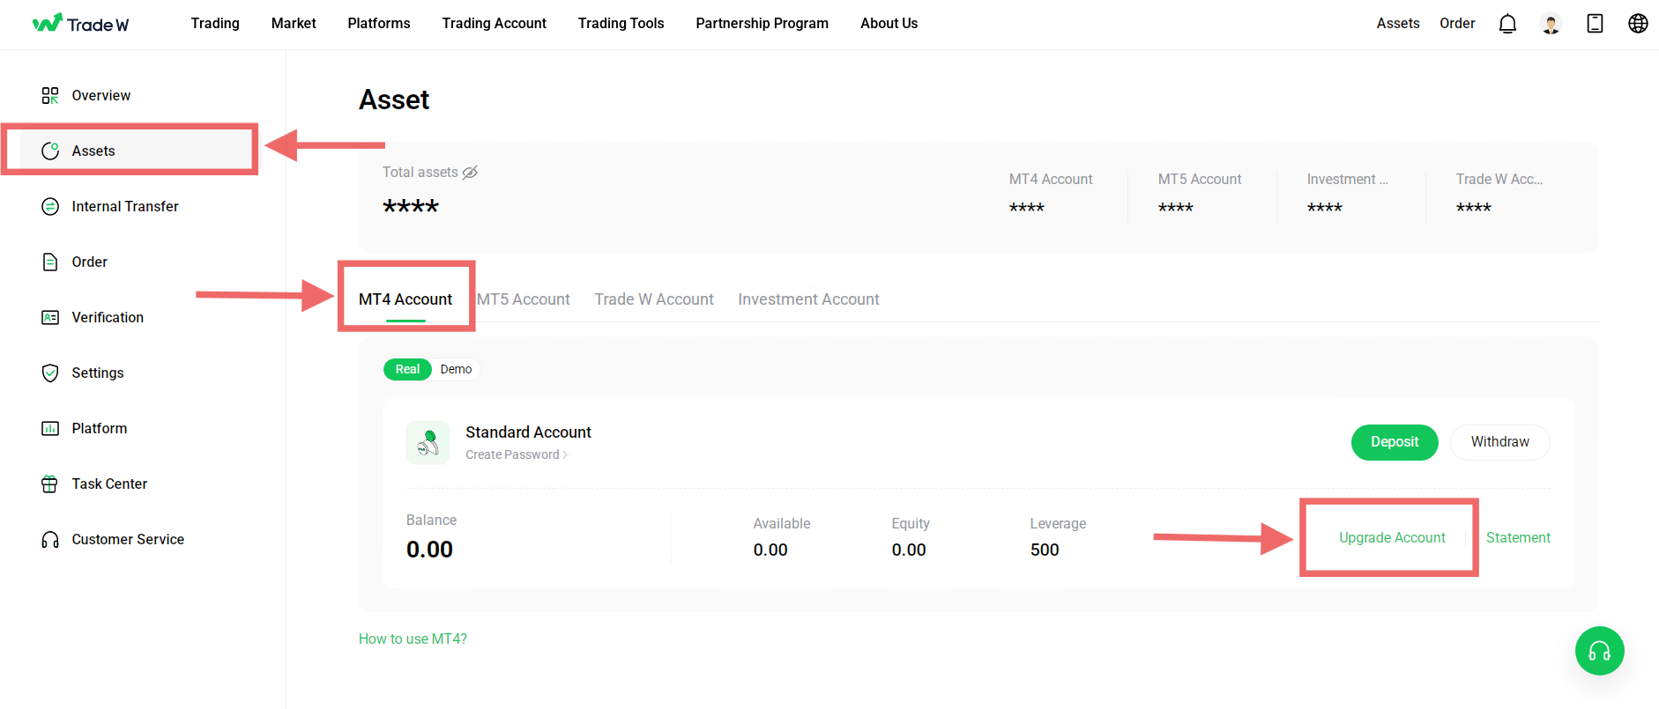The image size is (1659, 709).
Task: Click Order in the top header
Action: click(1457, 24)
